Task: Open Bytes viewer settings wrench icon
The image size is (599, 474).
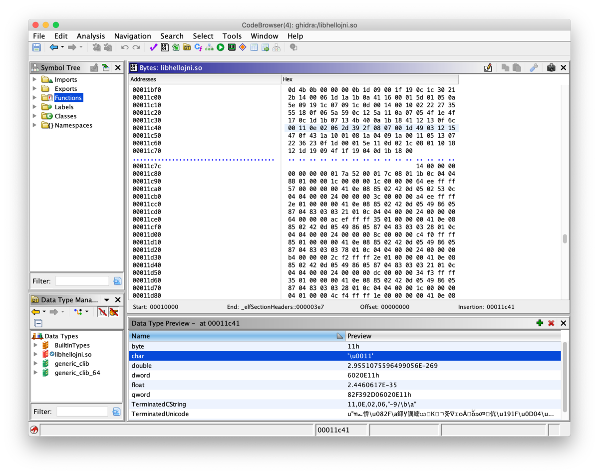Action: [x=534, y=68]
